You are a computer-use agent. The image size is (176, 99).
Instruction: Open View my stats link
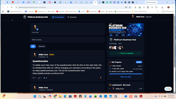(x=126, y=77)
